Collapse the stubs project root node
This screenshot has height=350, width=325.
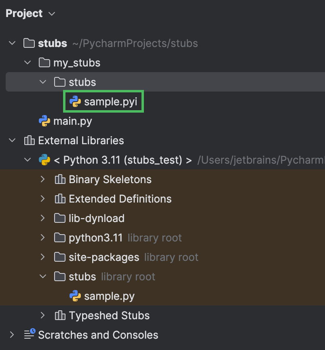[x=12, y=43]
